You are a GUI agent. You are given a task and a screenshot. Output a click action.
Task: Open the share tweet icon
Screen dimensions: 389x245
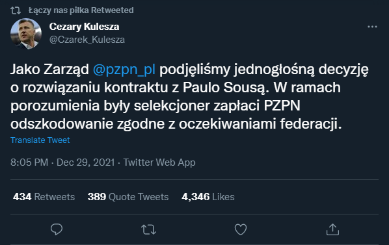coord(332,229)
